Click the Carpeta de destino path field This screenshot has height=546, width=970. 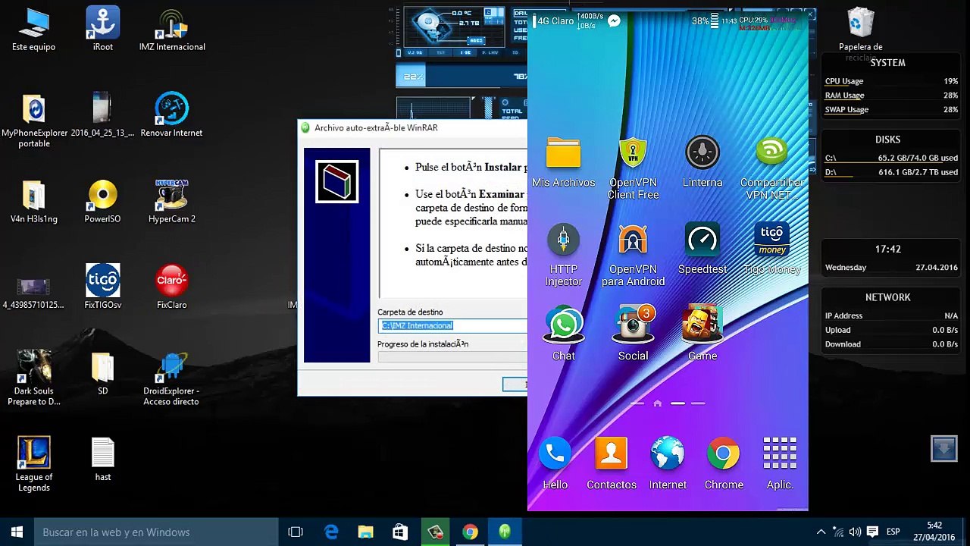coord(452,325)
